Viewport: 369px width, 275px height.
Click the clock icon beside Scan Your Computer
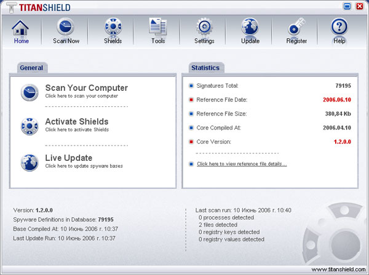tap(30, 91)
